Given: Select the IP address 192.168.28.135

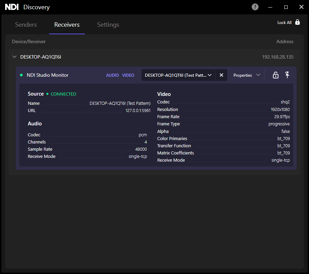Looking at the screenshot, I should coord(278,57).
